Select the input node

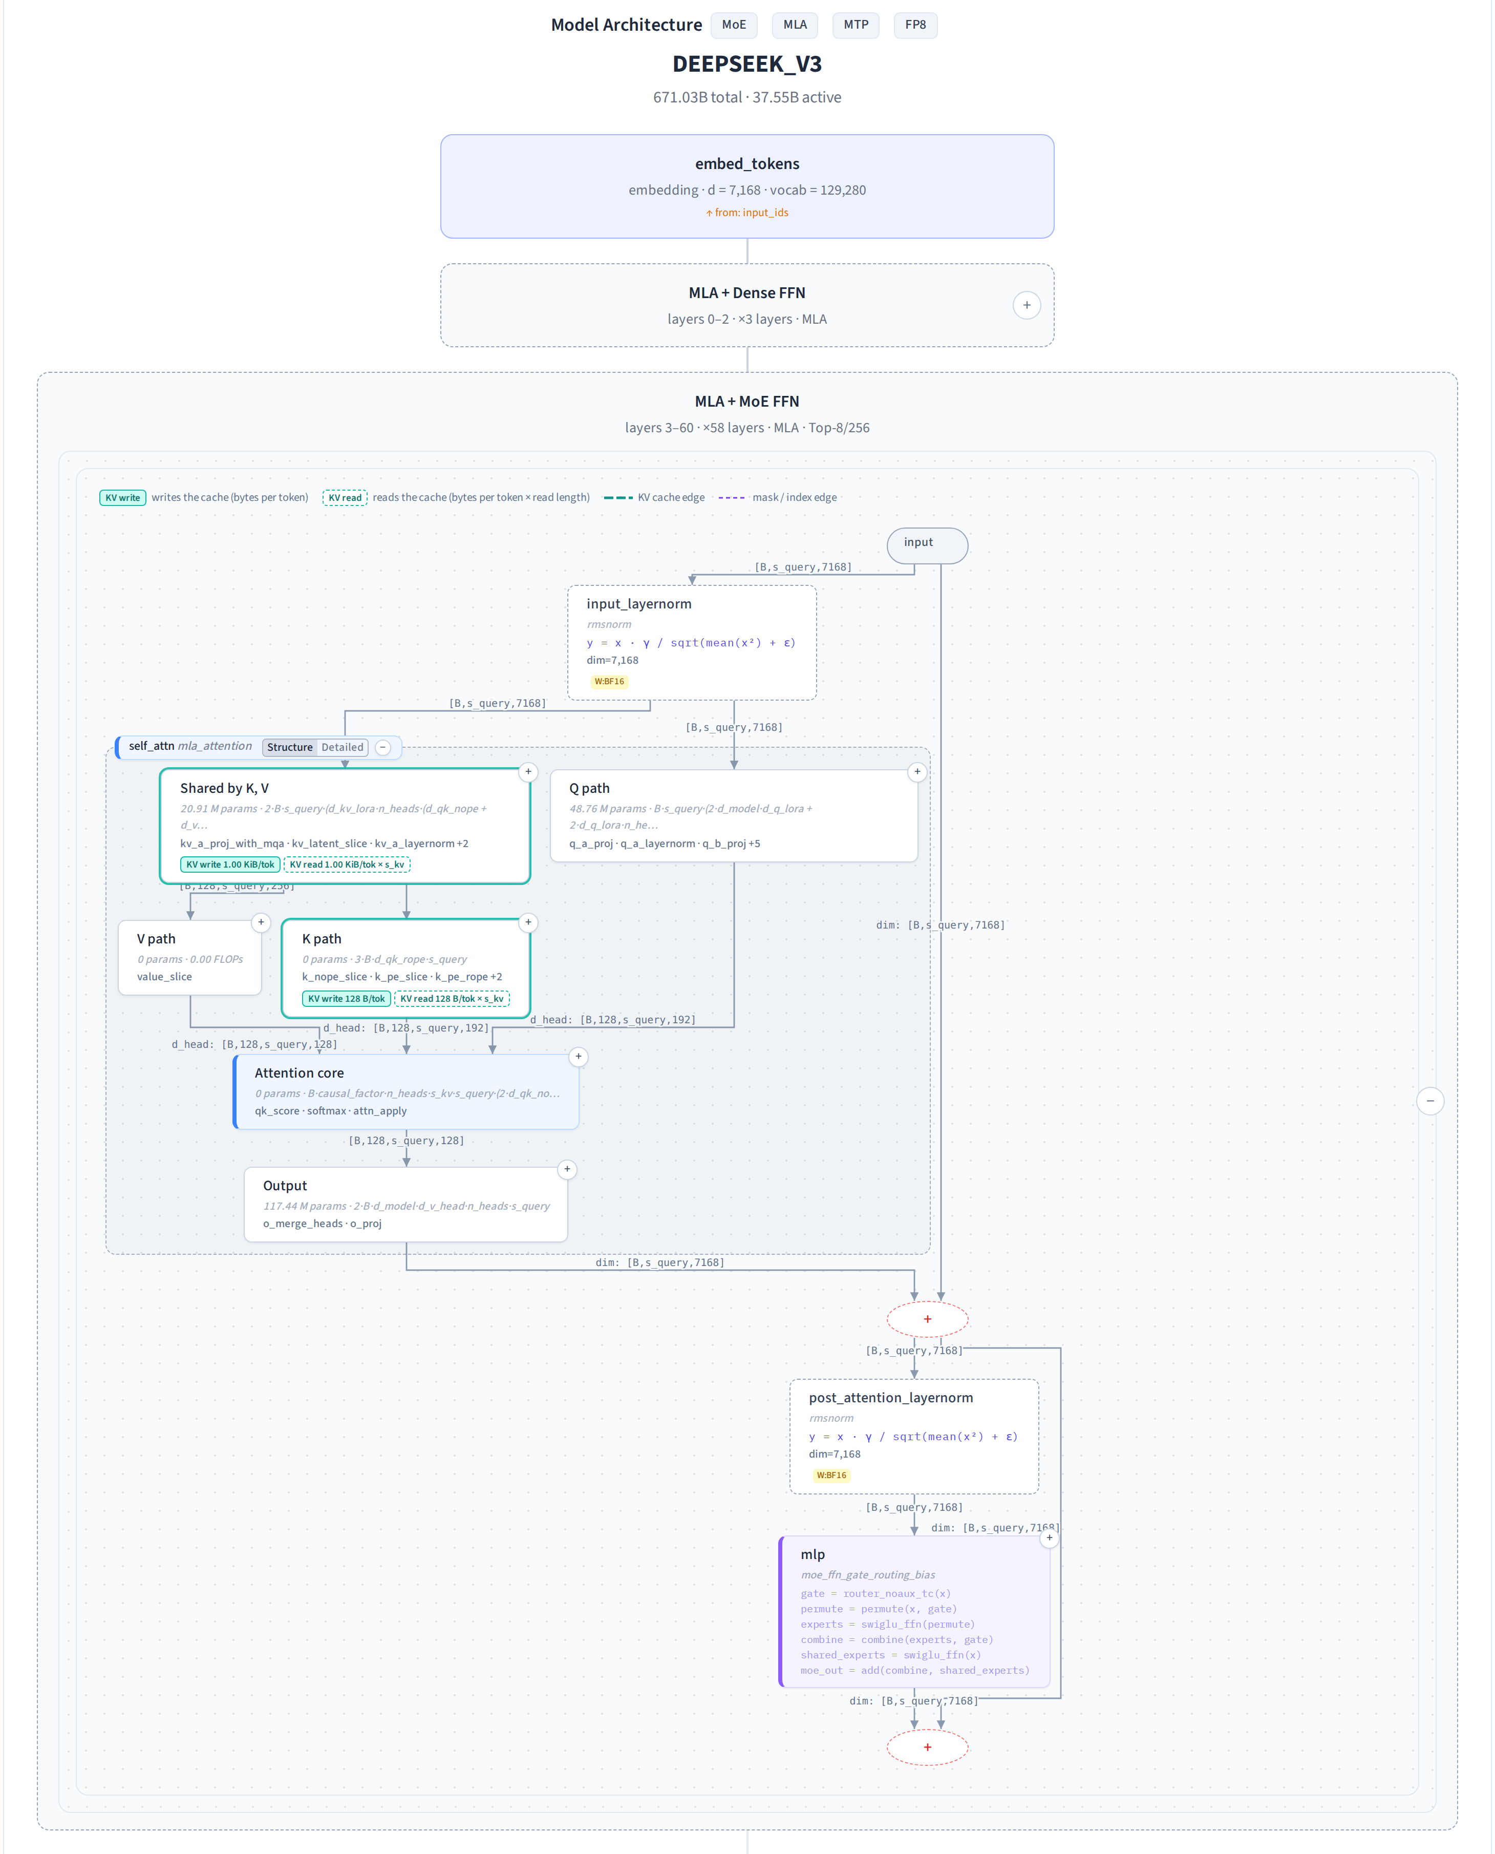point(928,545)
